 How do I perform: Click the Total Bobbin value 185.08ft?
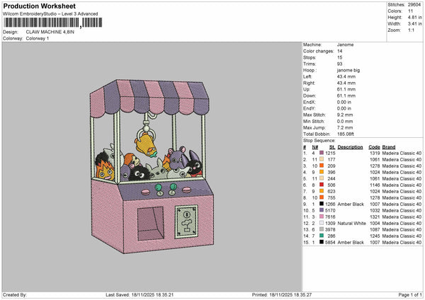[346, 134]
